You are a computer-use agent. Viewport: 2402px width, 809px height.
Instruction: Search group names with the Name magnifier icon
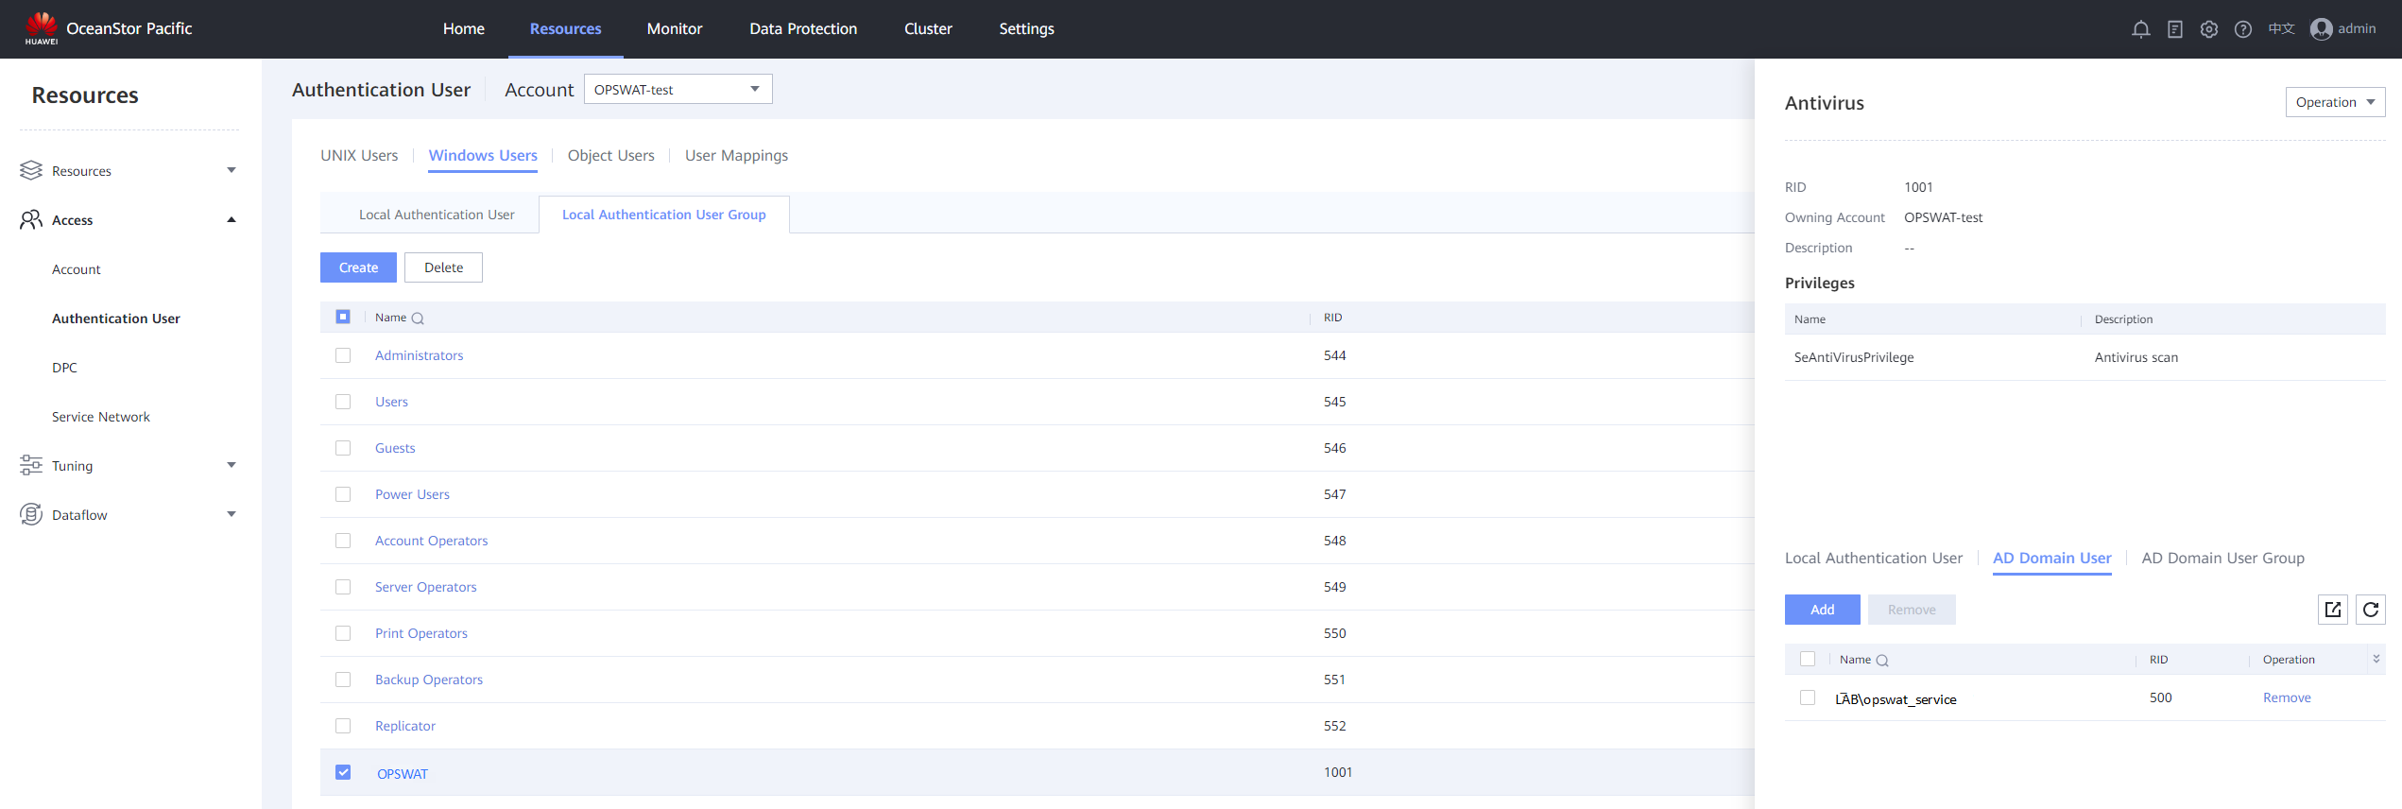tap(418, 318)
